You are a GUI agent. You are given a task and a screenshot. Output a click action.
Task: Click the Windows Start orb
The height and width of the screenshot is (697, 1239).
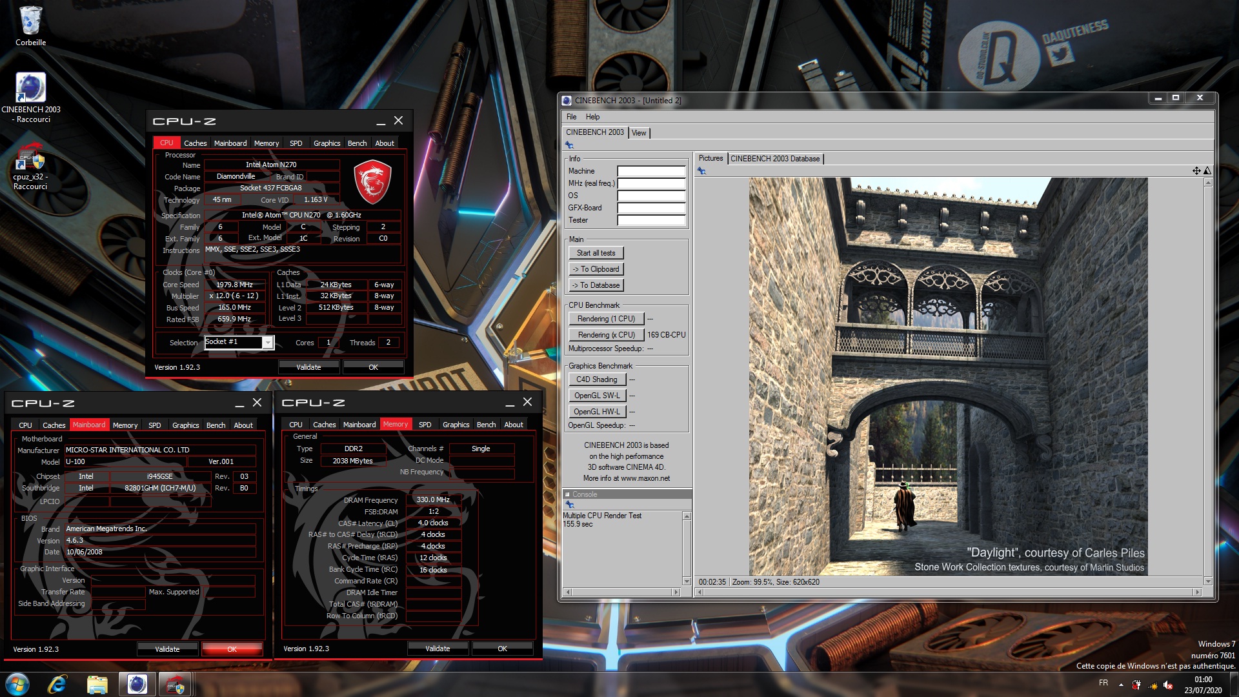coord(17,684)
